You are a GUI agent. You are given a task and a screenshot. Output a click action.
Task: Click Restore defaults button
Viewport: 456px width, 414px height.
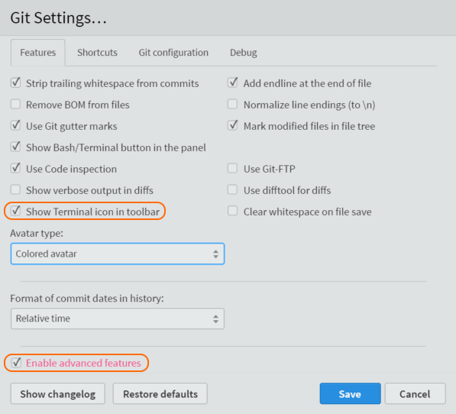point(160,393)
